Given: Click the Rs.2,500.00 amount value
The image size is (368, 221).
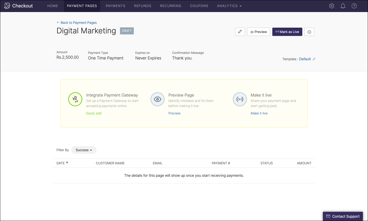Looking at the screenshot, I should [67, 57].
